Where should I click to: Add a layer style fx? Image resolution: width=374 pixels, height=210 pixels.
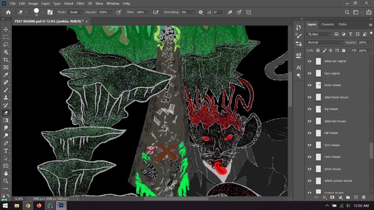(324, 197)
